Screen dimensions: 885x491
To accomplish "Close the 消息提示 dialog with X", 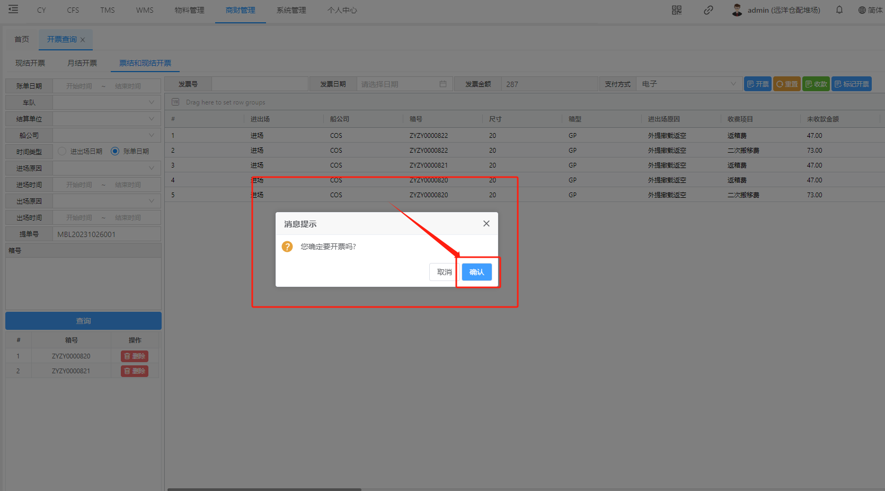I will (486, 224).
